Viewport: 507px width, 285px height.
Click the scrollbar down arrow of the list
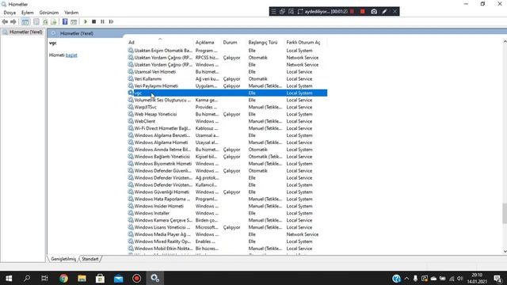[505, 252]
